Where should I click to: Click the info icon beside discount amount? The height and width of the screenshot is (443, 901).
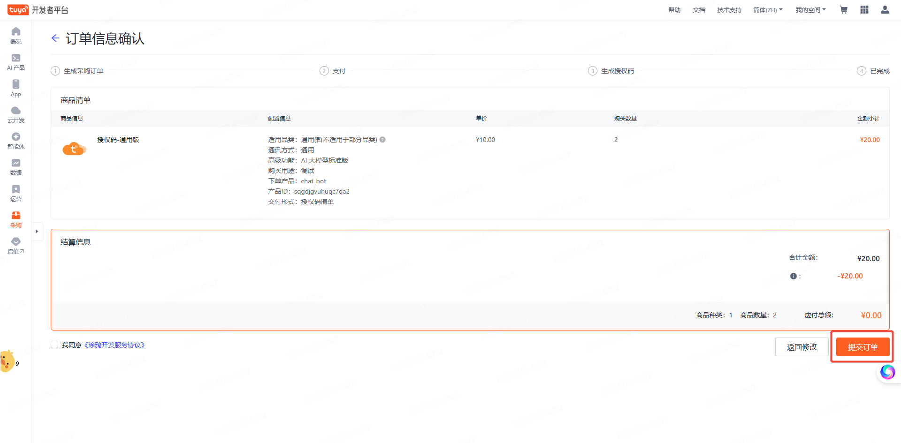793,276
